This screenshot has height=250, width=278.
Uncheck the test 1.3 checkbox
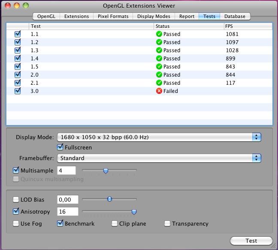(18, 50)
